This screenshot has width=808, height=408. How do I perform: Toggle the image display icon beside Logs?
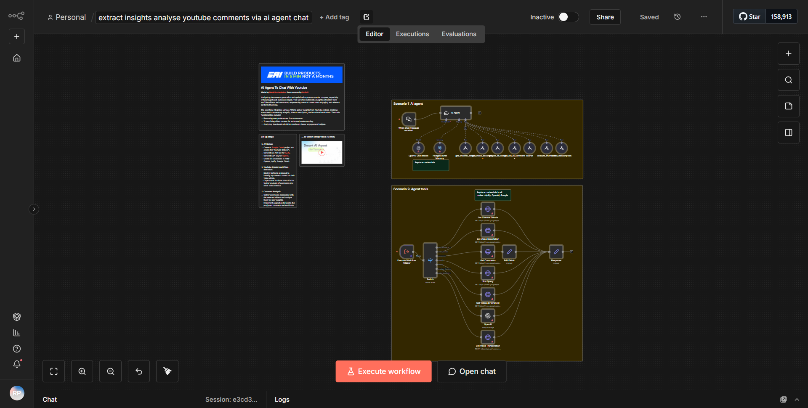point(784,399)
